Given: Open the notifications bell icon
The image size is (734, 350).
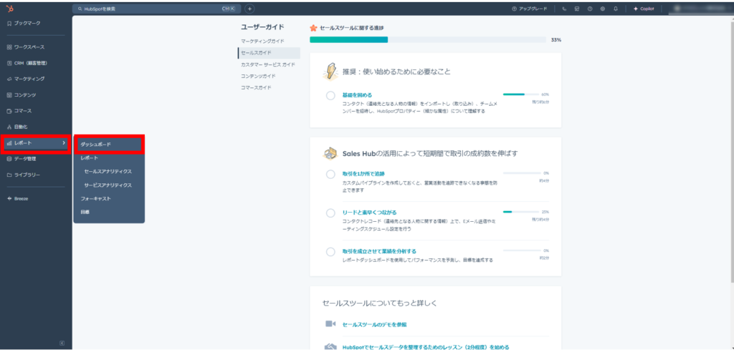Looking at the screenshot, I should pyautogui.click(x=616, y=9).
